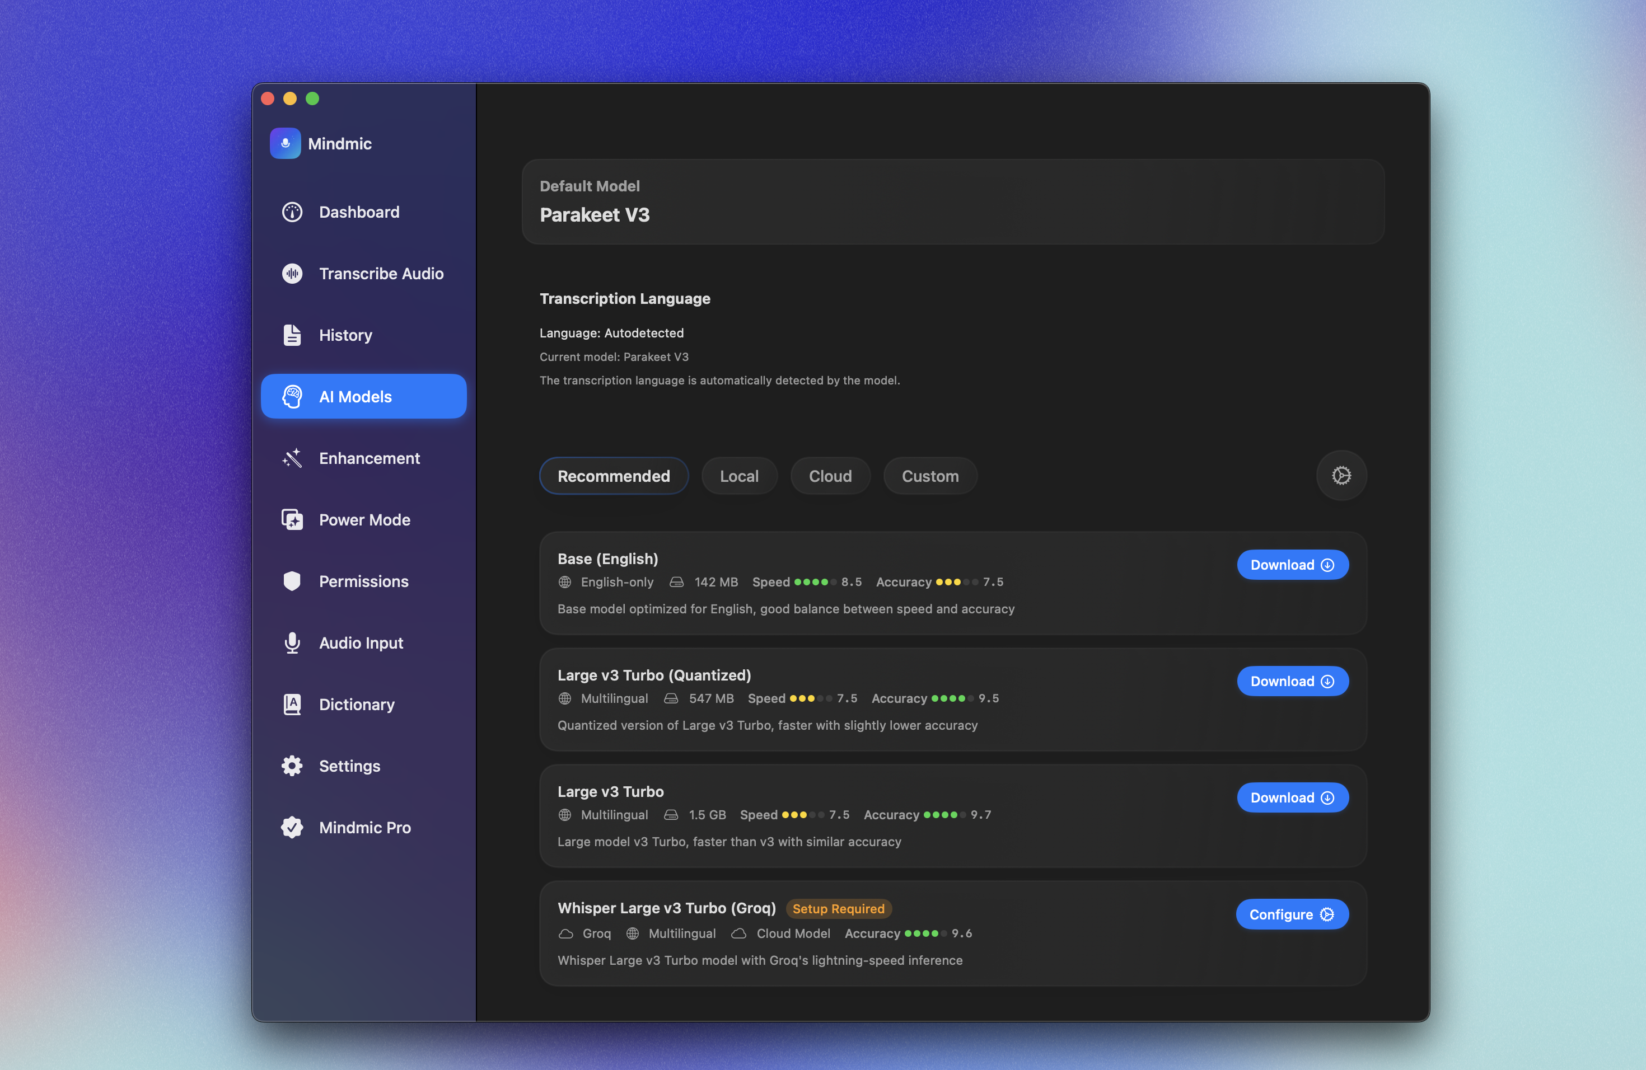Viewport: 1646px width, 1070px height.
Task: Click the Permissions shield icon
Action: pos(292,581)
